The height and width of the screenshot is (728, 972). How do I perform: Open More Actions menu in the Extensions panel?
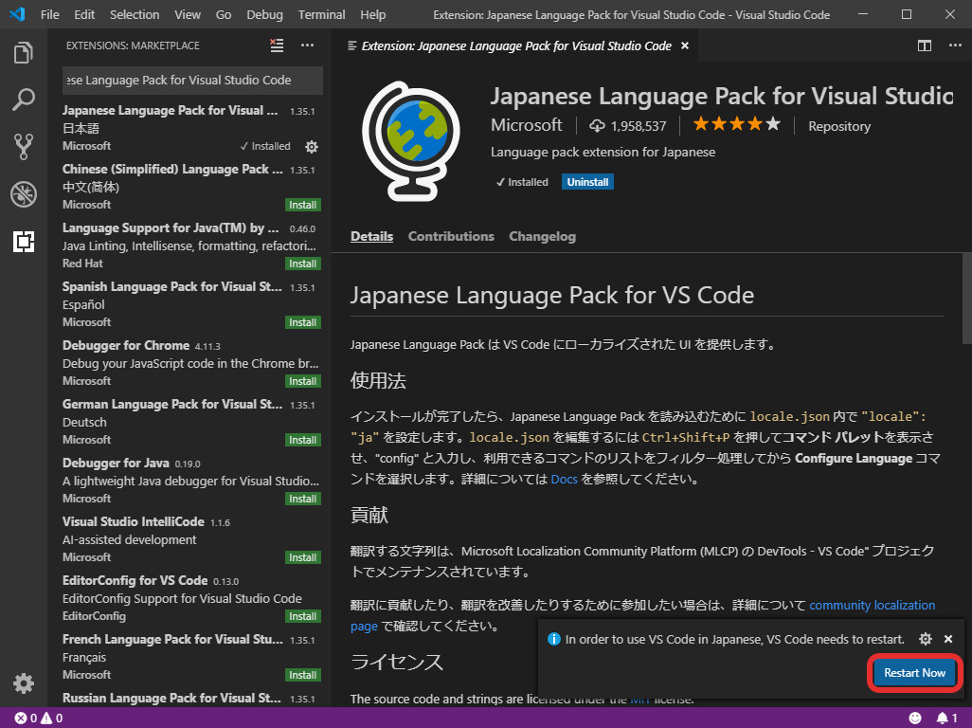pos(306,45)
